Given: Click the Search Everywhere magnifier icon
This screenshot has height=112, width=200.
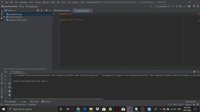Looking at the screenshot, I should coord(198,6).
